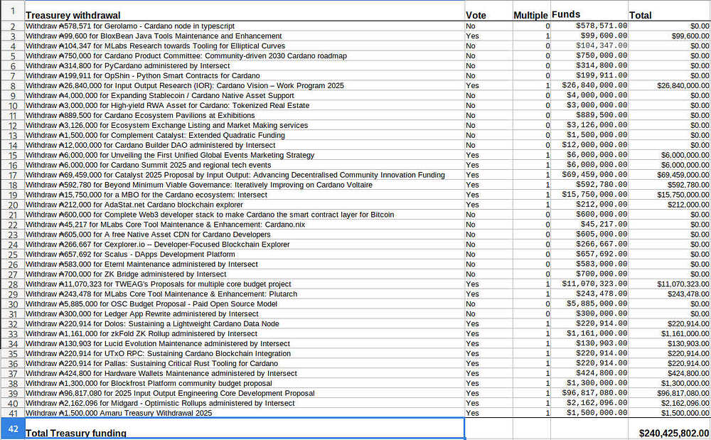Select the Input Output Research Cardano Vision cell
Screen dimensions: 711x440
coord(245,85)
